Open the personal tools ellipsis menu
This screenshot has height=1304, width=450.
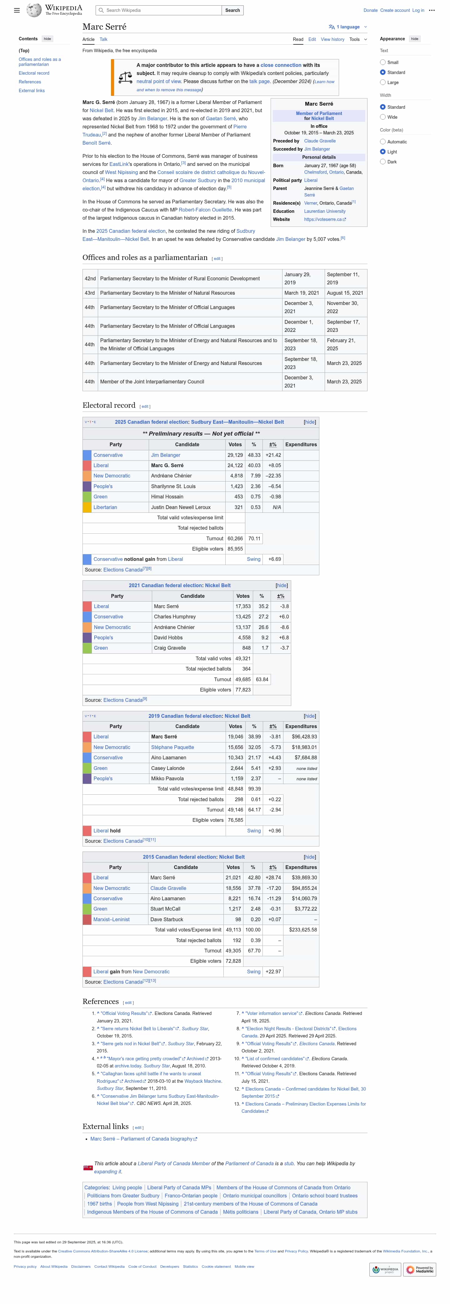coord(431,10)
